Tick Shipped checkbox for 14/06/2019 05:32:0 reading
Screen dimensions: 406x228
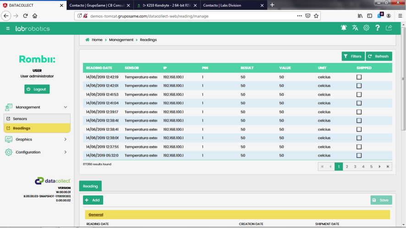(359, 155)
